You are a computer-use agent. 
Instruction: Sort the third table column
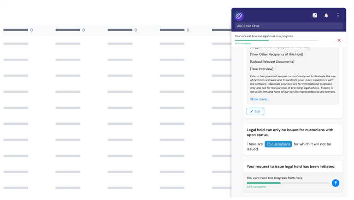tap(136, 30)
